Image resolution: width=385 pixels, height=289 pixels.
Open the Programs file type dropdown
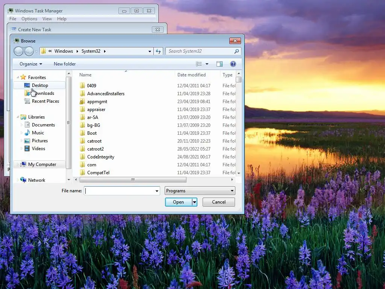pos(200,191)
